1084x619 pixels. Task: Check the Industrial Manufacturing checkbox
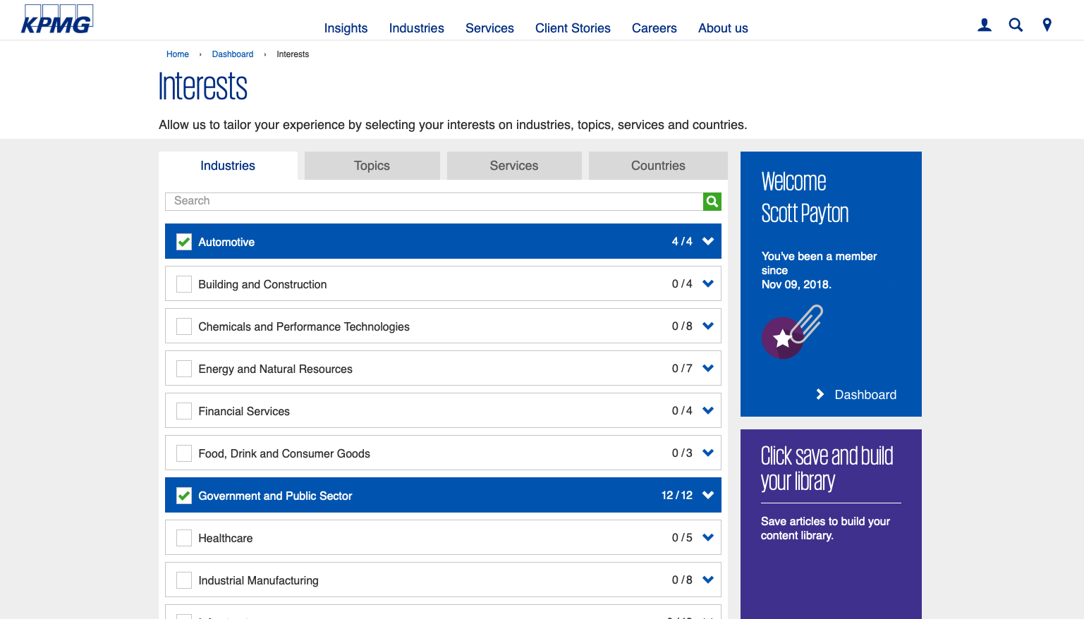[184, 580]
